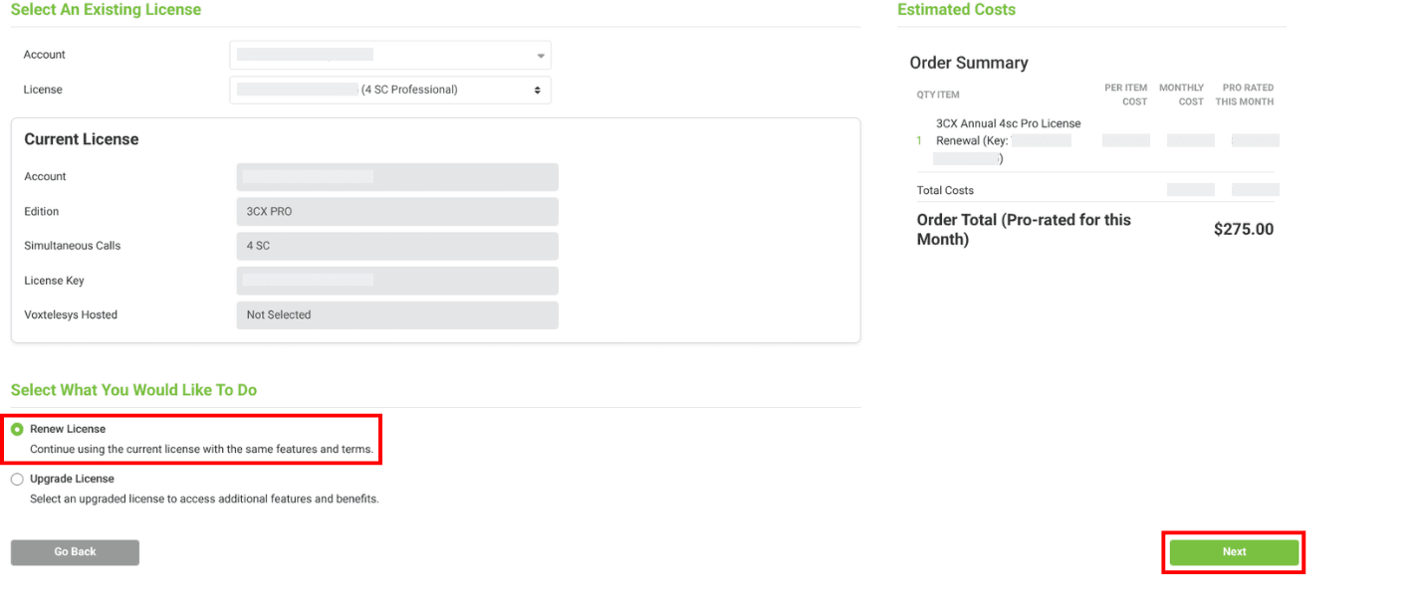Select the Upgrade License radio button
The height and width of the screenshot is (603, 1418).
click(x=17, y=479)
